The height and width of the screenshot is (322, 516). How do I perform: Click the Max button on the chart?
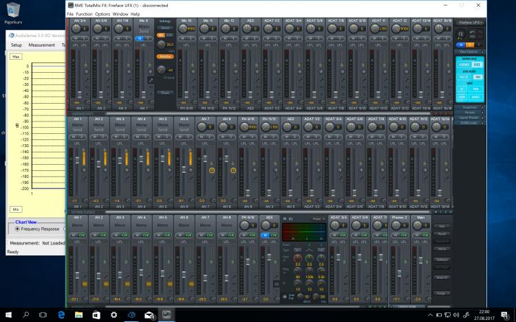[x=15, y=56]
